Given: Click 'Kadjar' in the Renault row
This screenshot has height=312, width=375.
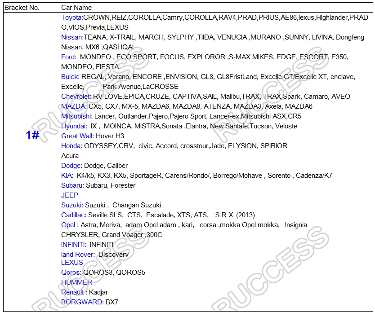Looking at the screenshot, I should (98, 292).
